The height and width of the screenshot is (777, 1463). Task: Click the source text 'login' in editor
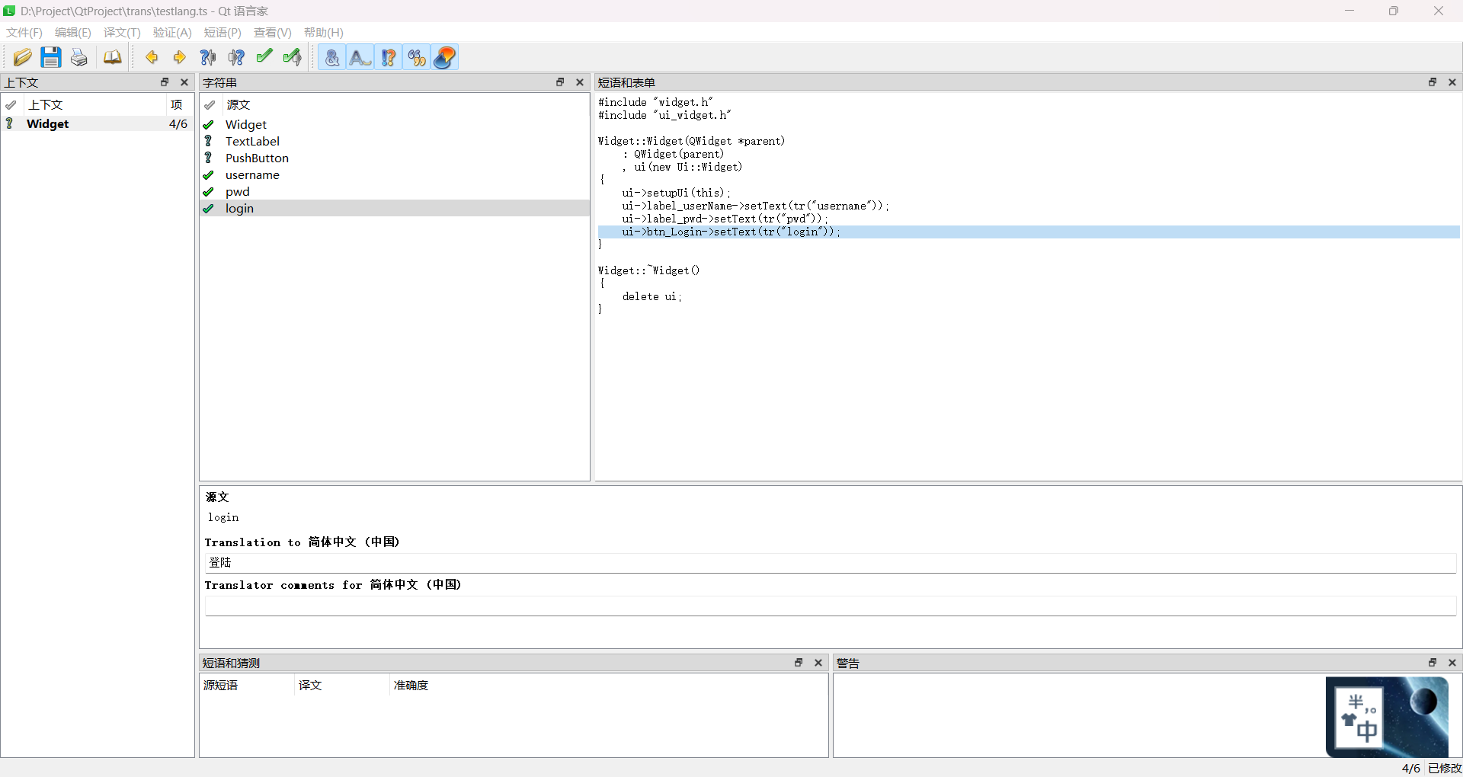(x=223, y=517)
